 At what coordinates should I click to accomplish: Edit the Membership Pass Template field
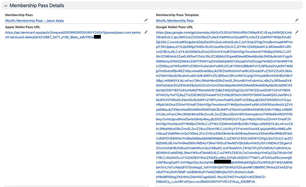(x=297, y=20)
